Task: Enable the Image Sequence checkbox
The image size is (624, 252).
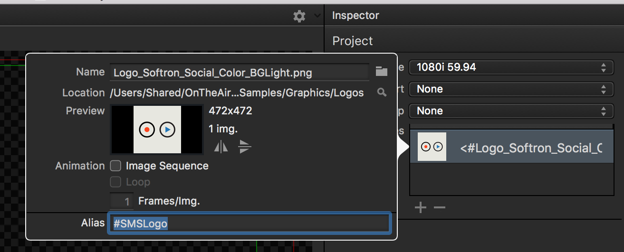Action: pyautogui.click(x=115, y=166)
